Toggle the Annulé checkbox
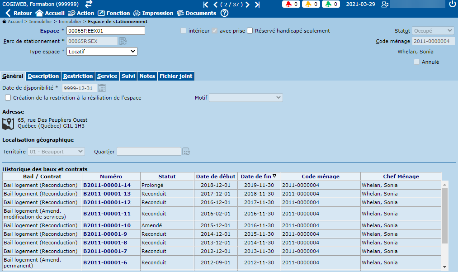 click(416, 62)
